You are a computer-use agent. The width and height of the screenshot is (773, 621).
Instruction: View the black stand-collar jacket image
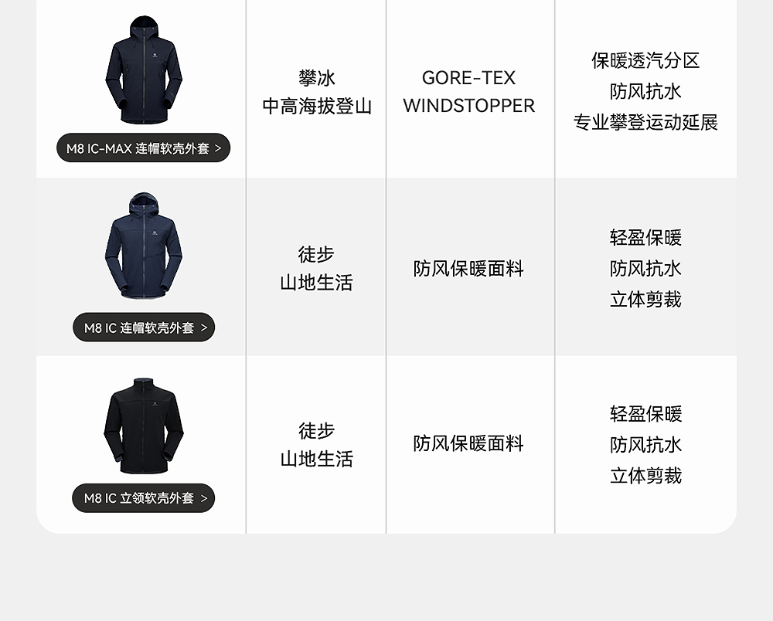144,426
